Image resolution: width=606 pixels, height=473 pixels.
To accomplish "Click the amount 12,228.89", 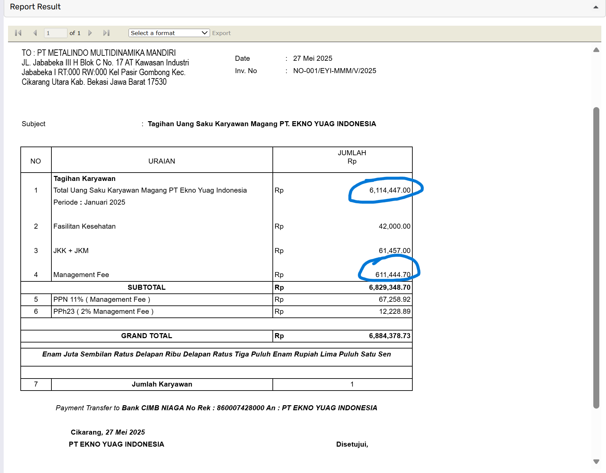I will point(394,311).
